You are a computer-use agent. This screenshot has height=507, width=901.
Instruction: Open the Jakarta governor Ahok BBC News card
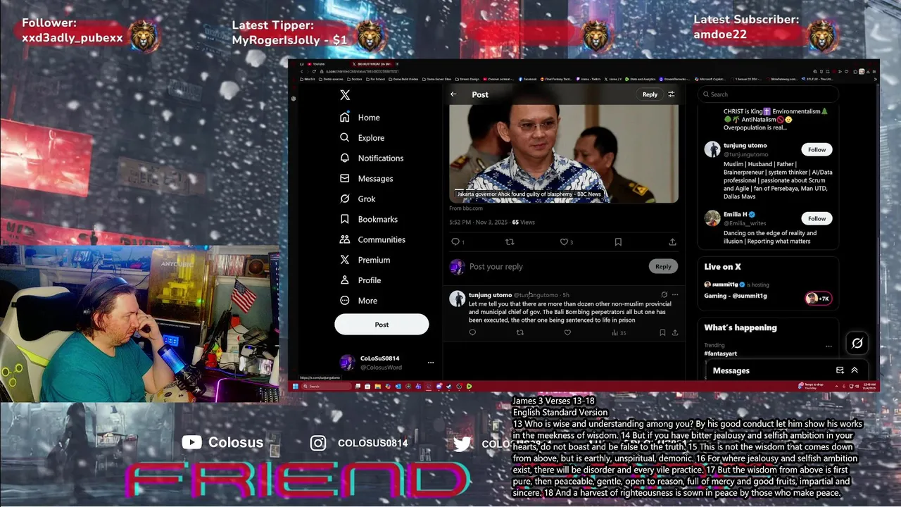click(x=564, y=154)
